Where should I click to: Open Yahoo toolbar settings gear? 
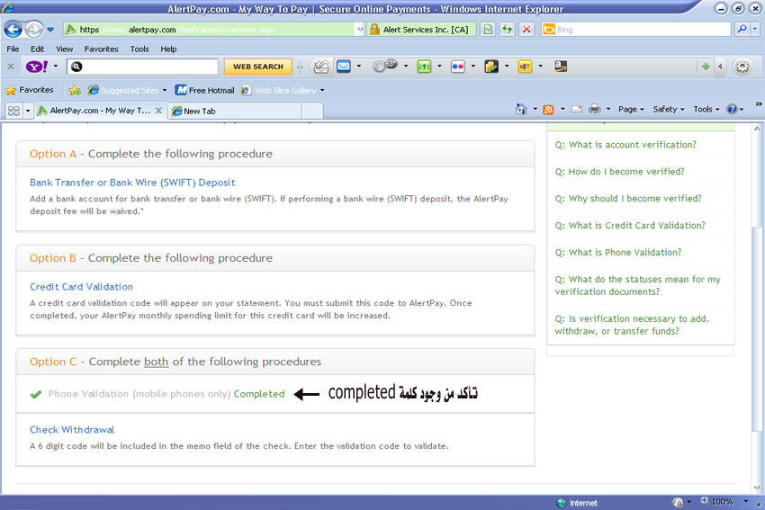pyautogui.click(x=742, y=67)
